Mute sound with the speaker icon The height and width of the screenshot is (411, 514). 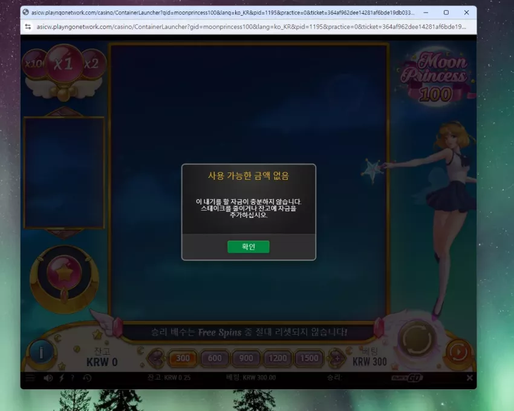pos(48,378)
